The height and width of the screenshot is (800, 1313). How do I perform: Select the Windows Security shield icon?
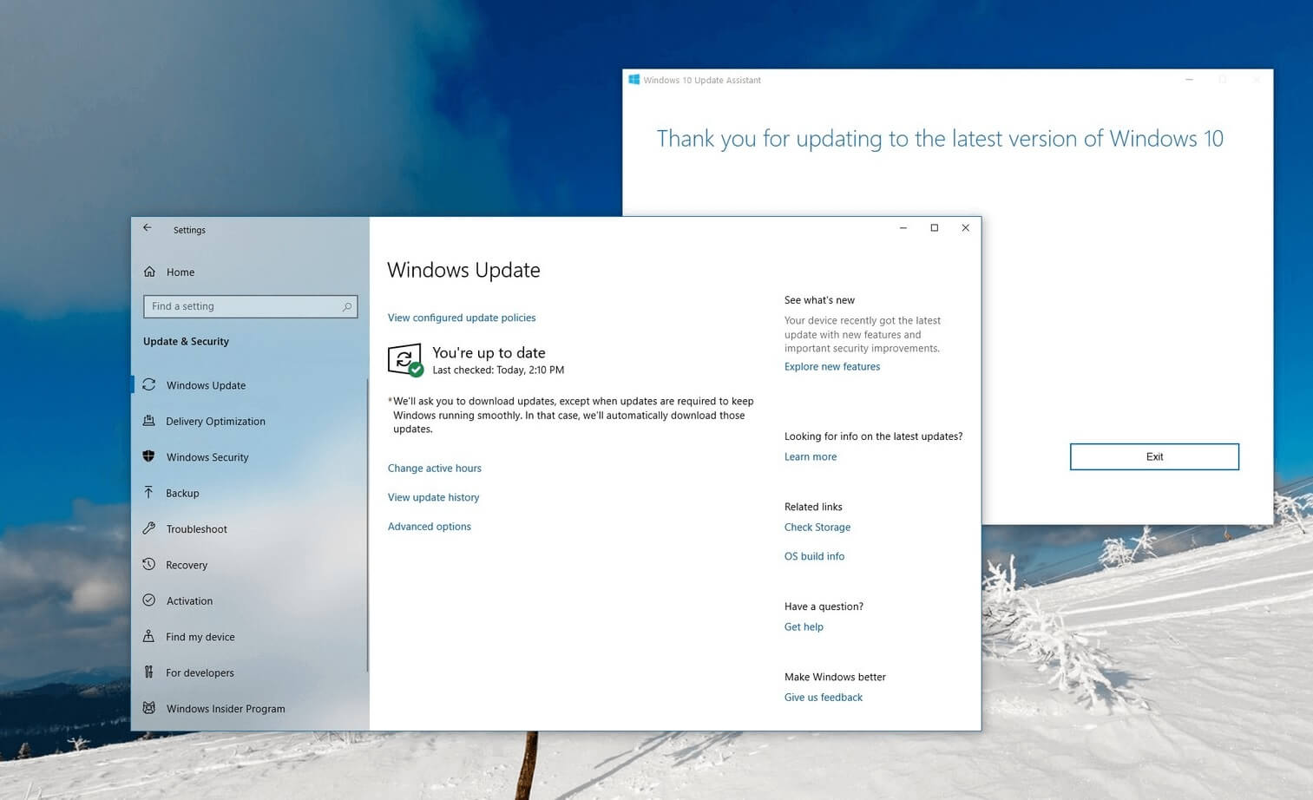click(x=149, y=456)
